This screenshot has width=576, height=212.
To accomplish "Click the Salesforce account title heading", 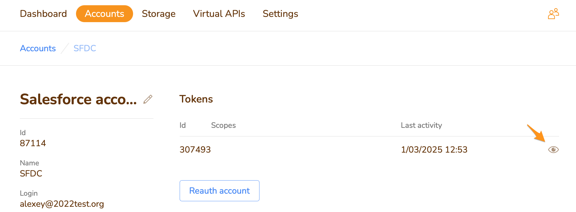I will coord(78,99).
